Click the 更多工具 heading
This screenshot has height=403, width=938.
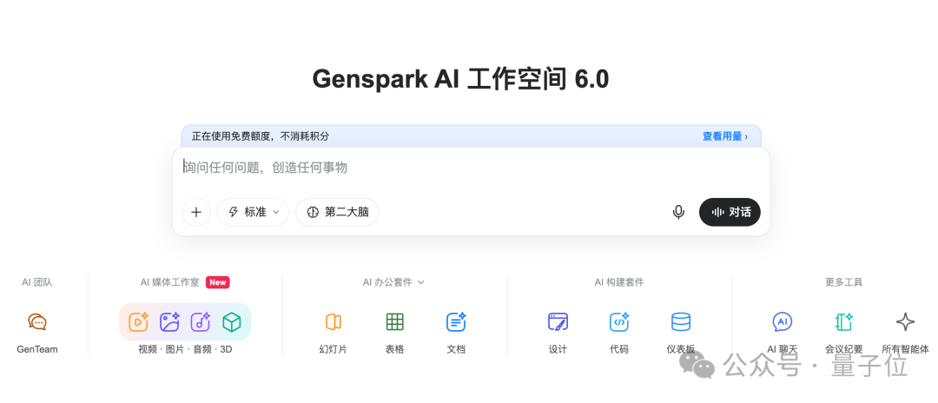pyautogui.click(x=843, y=282)
